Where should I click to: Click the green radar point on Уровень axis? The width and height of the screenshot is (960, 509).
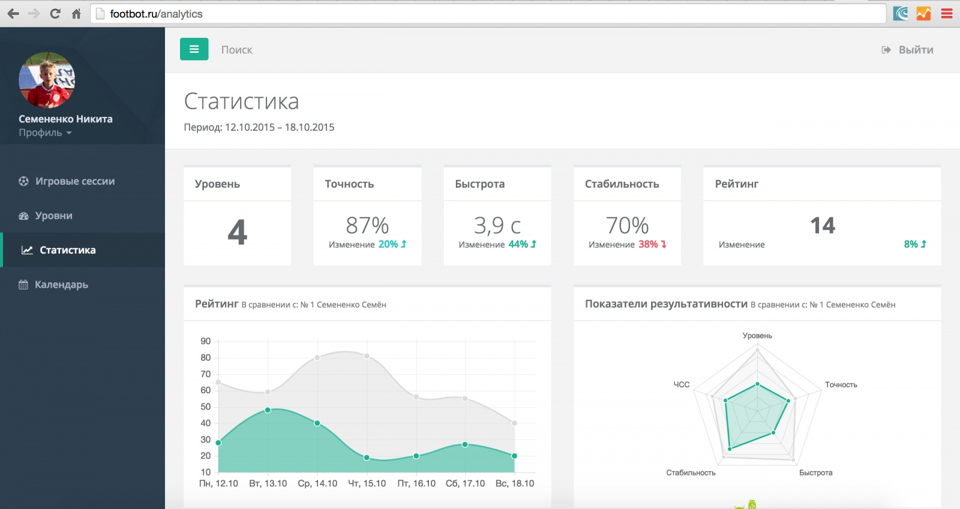[757, 384]
